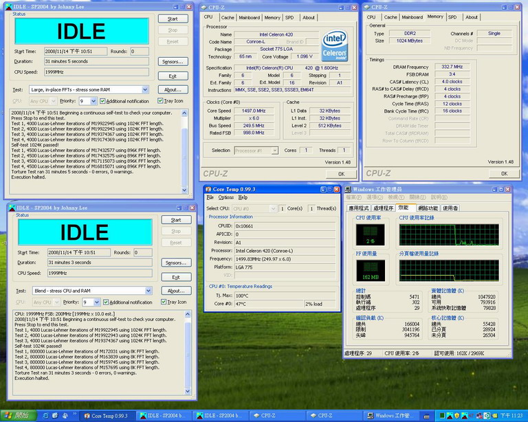
Task: Open Test dropdown showing Large in-place FFTs
Action: (x=145, y=89)
